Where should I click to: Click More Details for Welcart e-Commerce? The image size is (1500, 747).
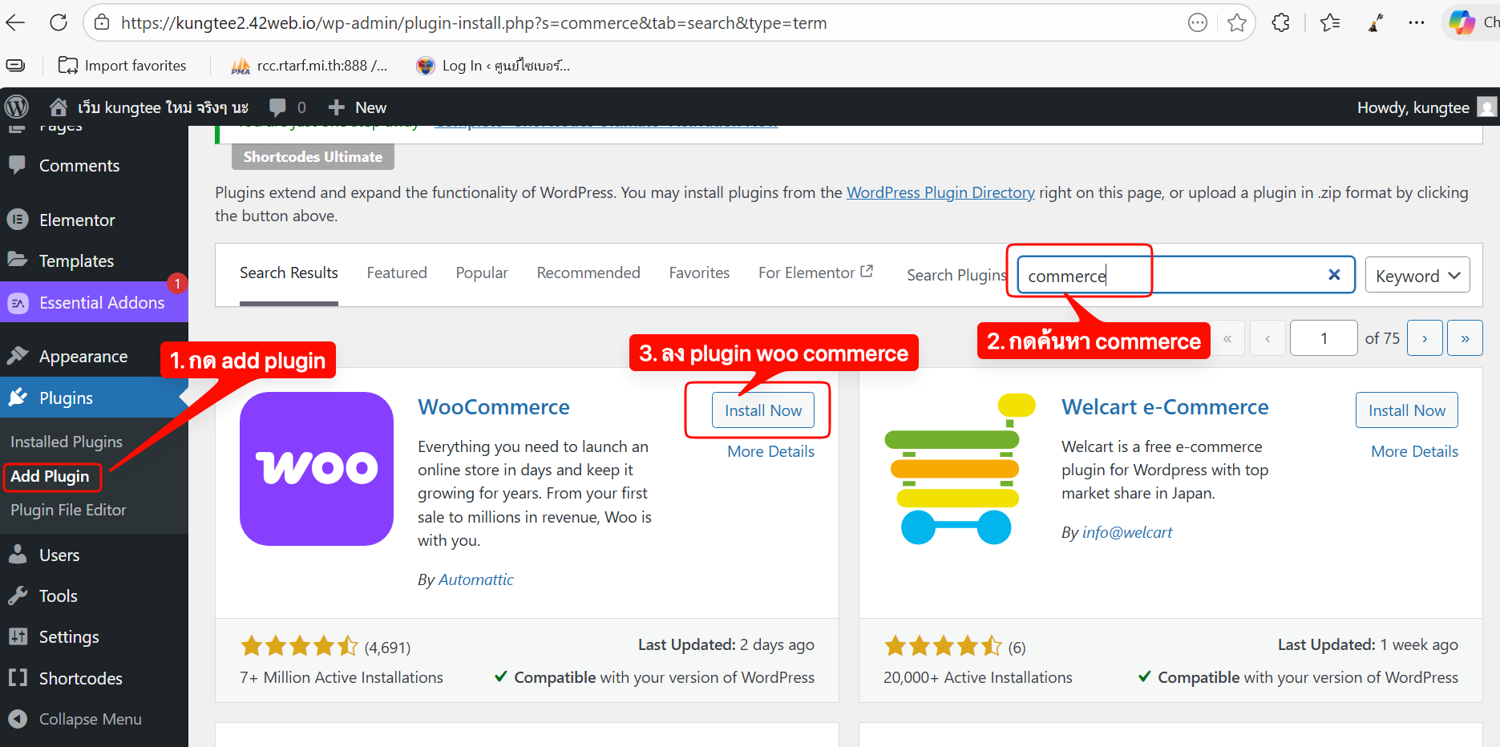click(x=1414, y=451)
